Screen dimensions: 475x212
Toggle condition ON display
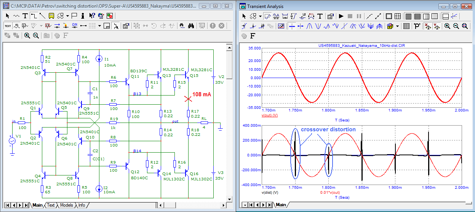74,26
